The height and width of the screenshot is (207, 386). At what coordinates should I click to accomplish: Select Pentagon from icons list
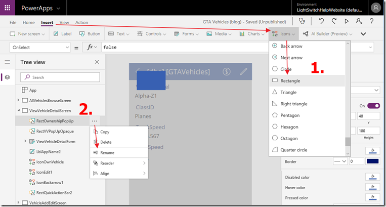coord(307,115)
